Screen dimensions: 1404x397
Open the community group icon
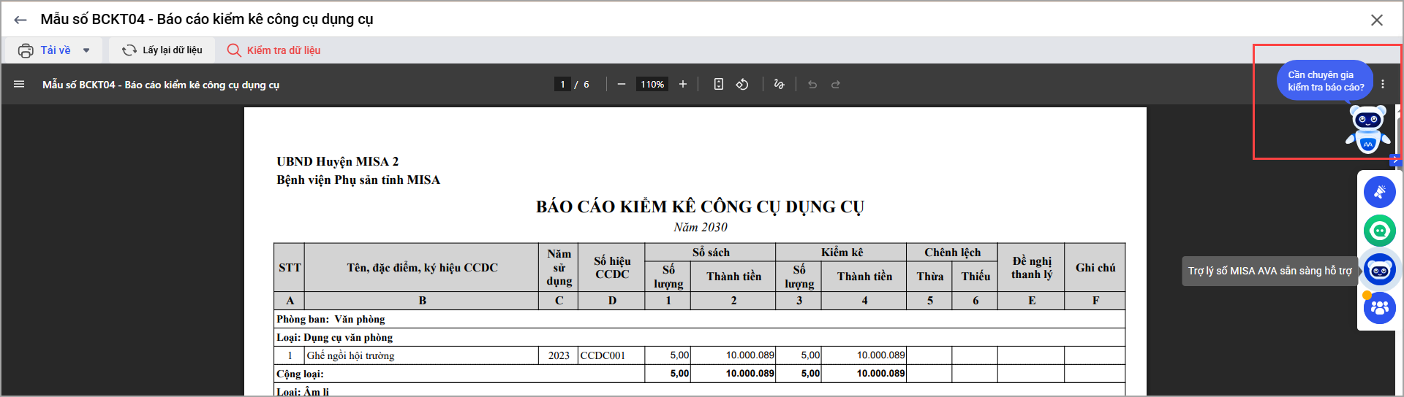[1379, 308]
